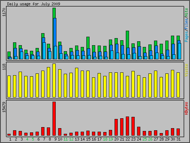Image resolution: width=190 pixels, height=143 pixels.
Task: Click the yellow Visits bar for day 16
Action: pyautogui.click(x=94, y=88)
